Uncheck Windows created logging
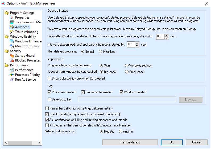Image resolution: width=211 pixels, height=149 pixels. pos(121,92)
